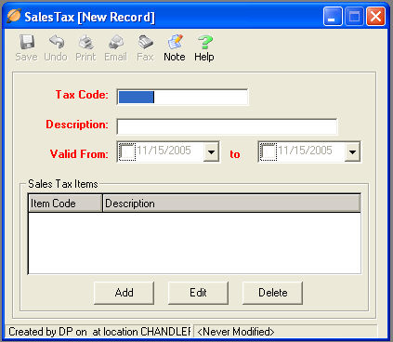Close the SalesTax window
The width and height of the screenshot is (393, 342).
tap(376, 17)
